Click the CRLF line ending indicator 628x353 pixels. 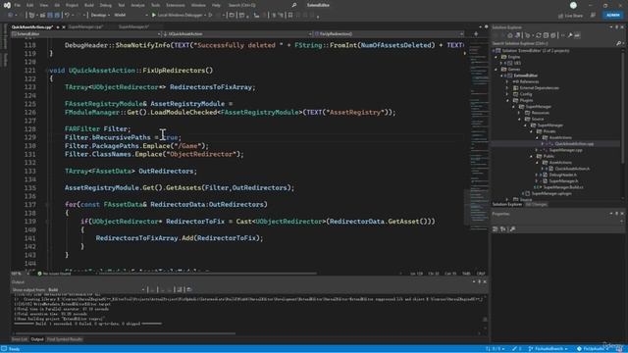click(x=481, y=274)
